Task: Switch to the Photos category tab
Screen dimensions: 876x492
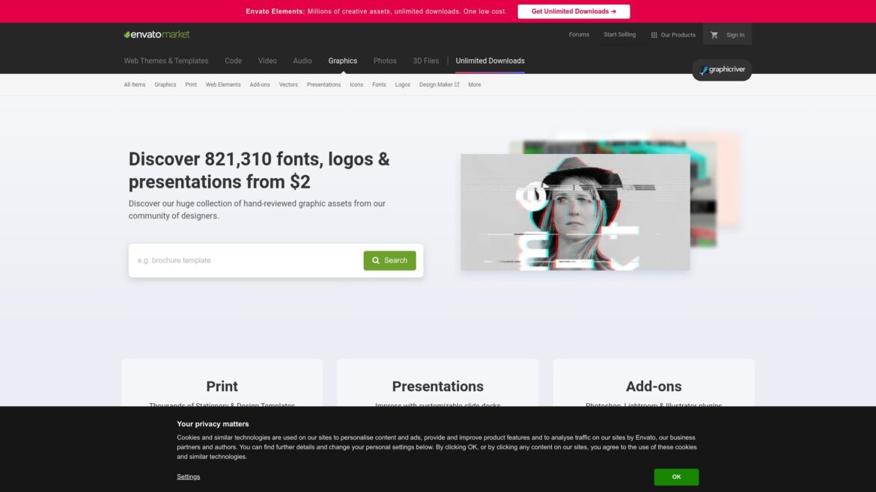Action: click(x=385, y=61)
